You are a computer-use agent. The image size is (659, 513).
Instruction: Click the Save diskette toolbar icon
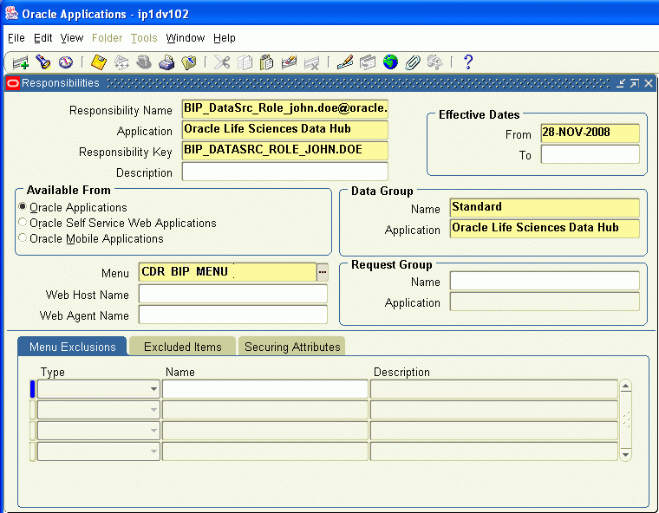(x=99, y=62)
